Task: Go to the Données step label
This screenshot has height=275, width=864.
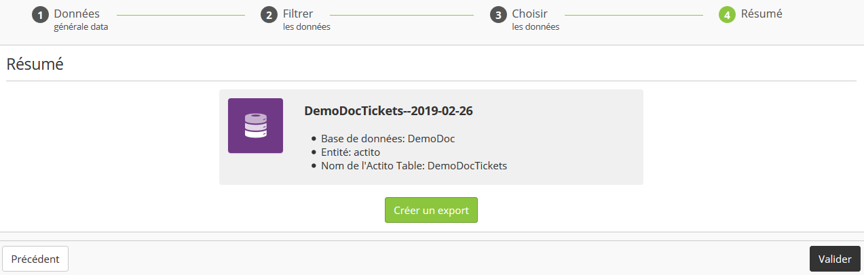Action: coord(77,14)
